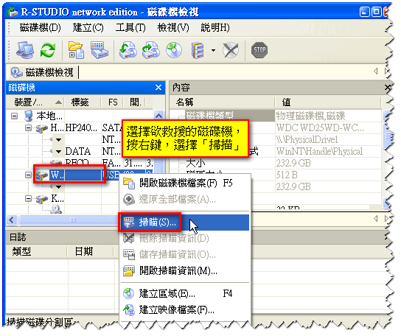
Task: Open the 建立(C) menu
Action: click(88, 27)
